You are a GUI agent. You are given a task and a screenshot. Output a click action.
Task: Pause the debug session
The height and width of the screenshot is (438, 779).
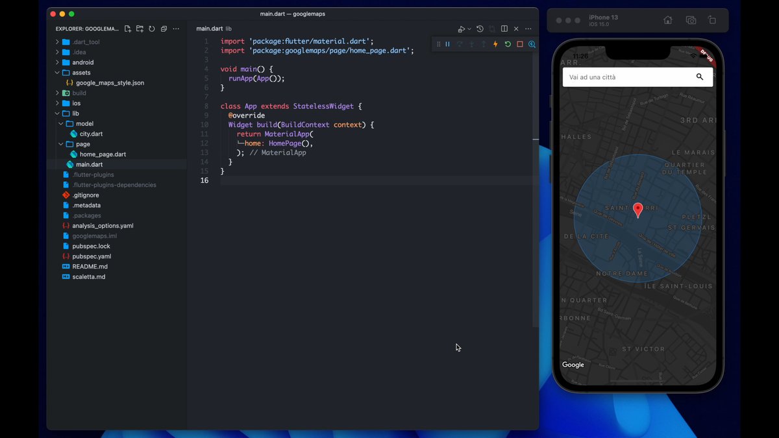(x=447, y=44)
